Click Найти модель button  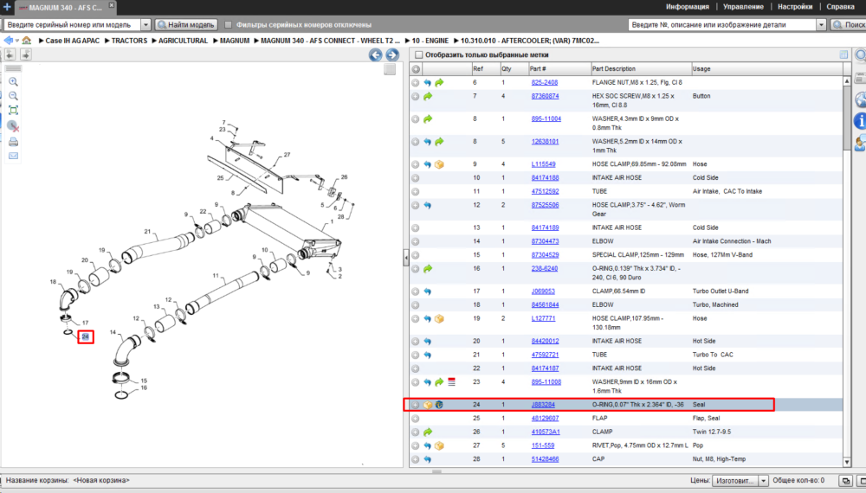point(186,25)
